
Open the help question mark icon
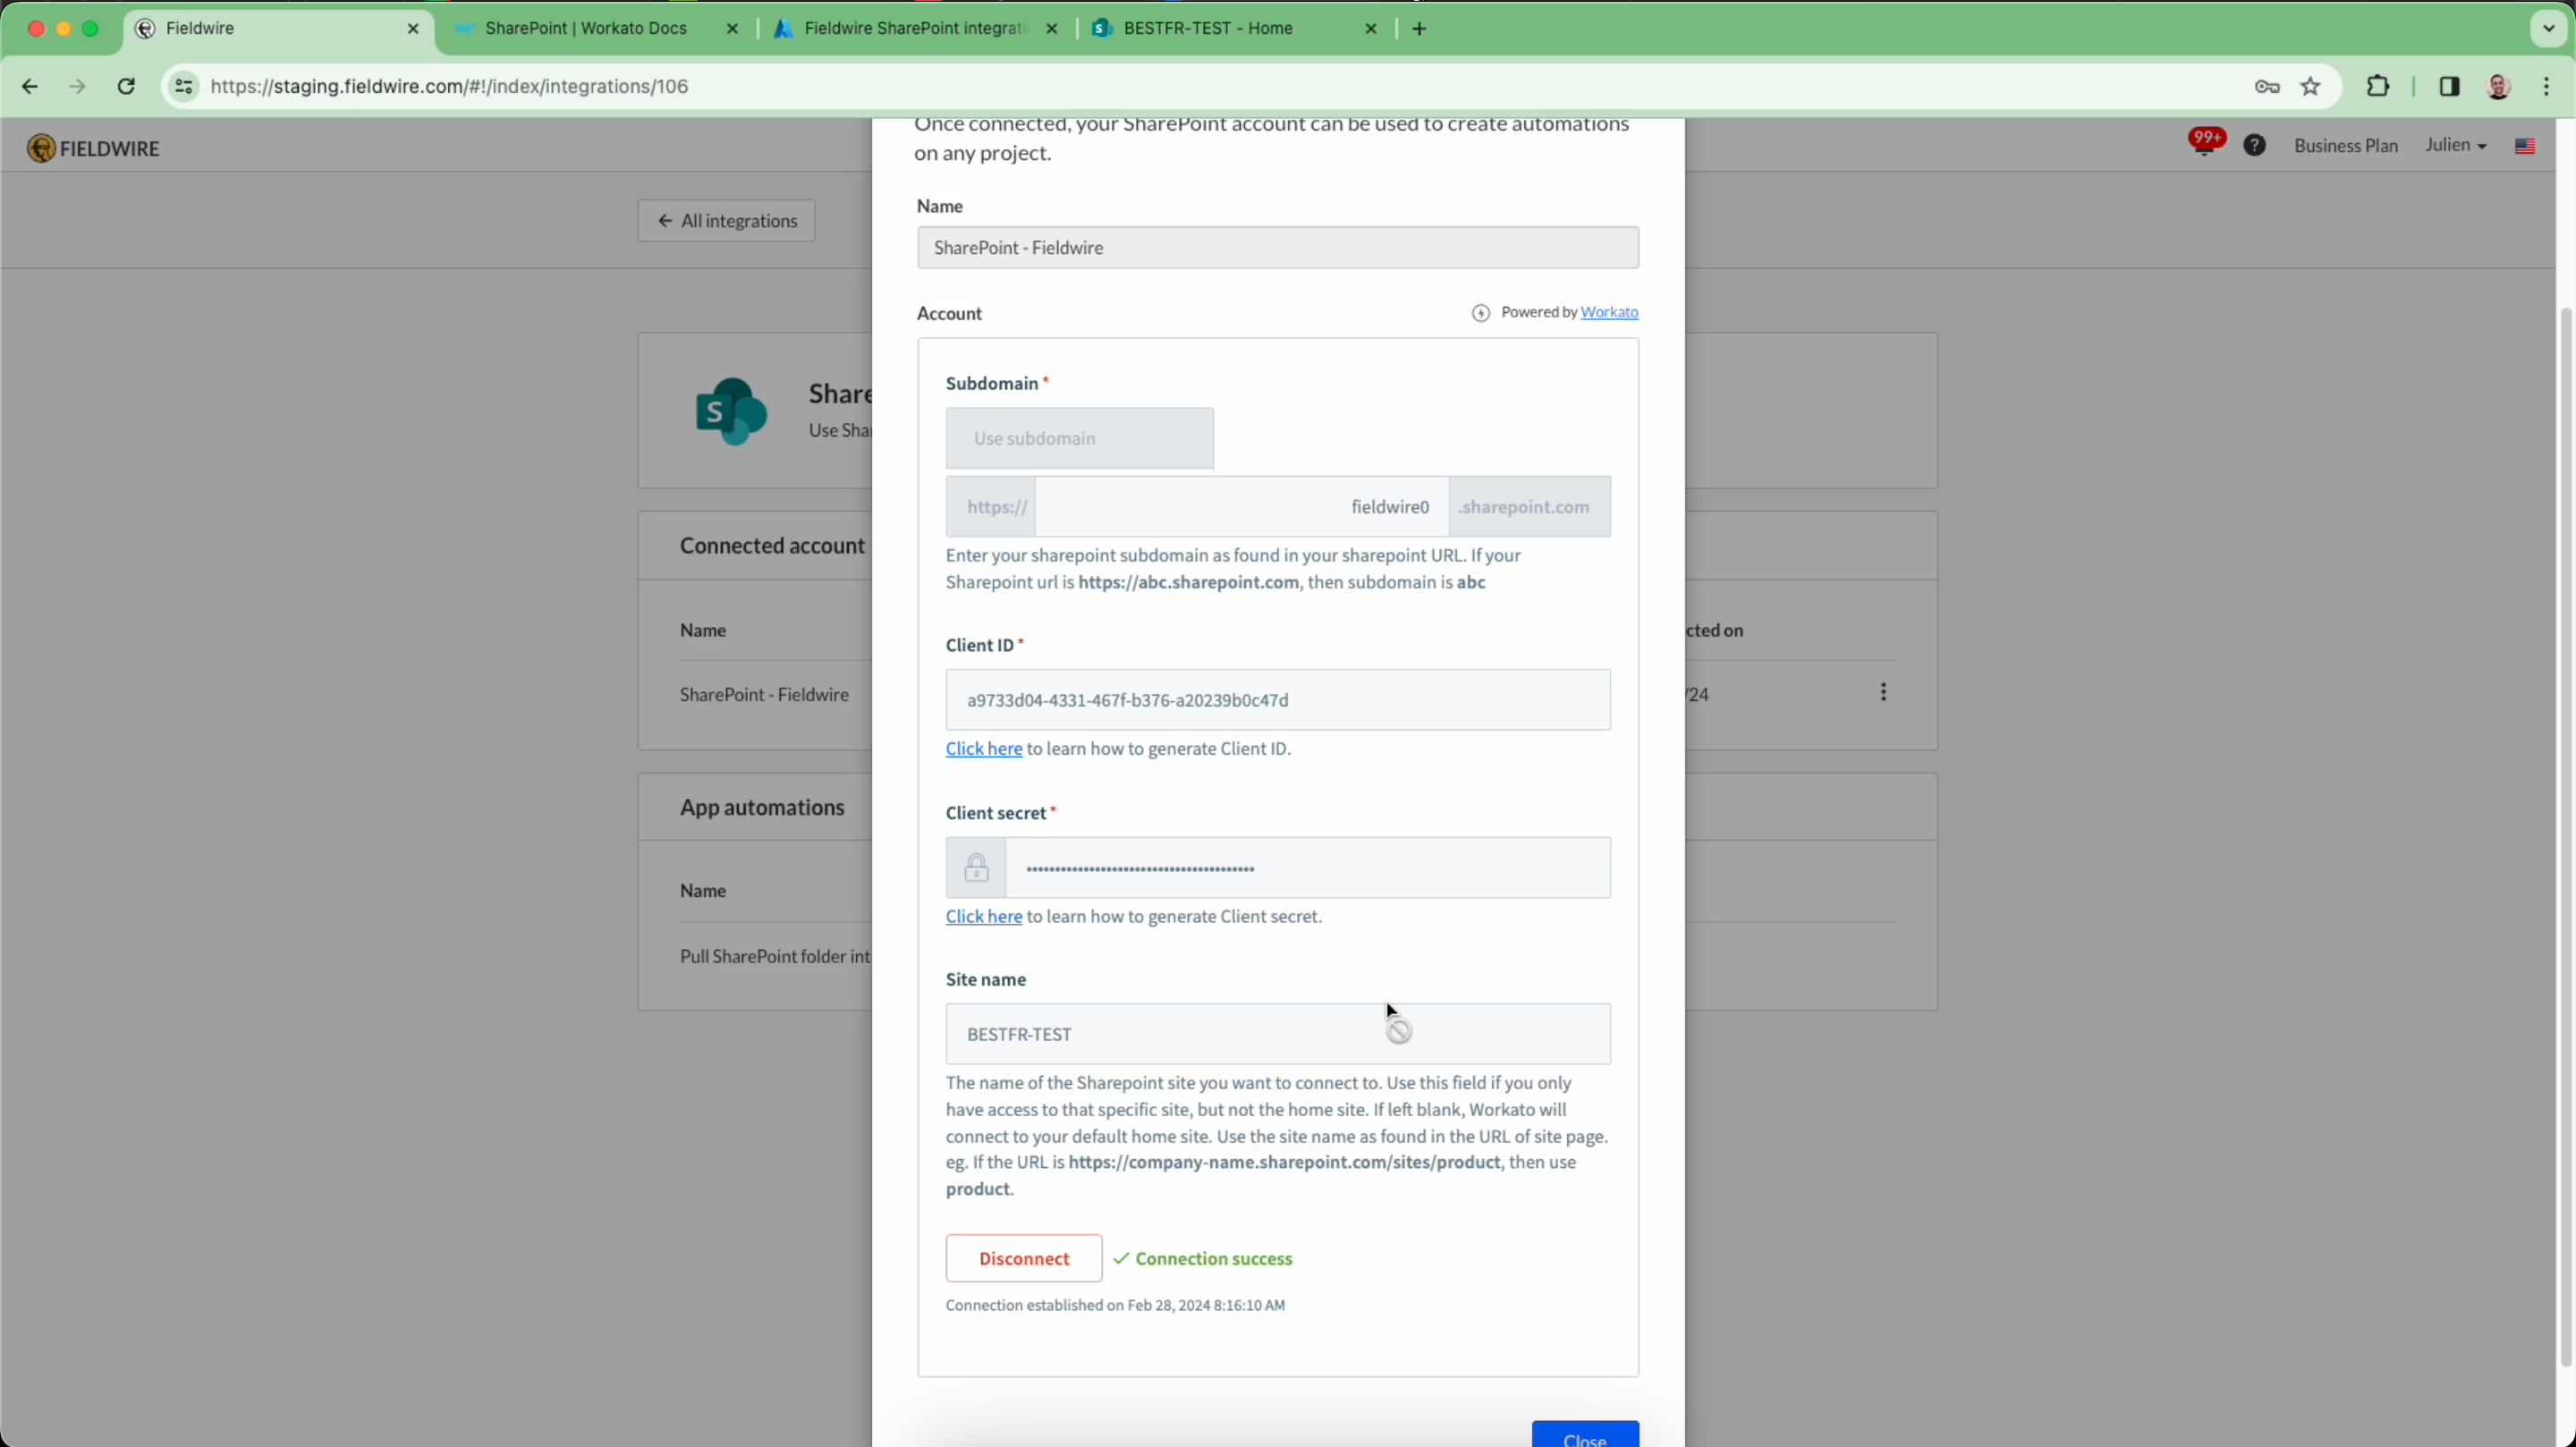(x=2254, y=146)
